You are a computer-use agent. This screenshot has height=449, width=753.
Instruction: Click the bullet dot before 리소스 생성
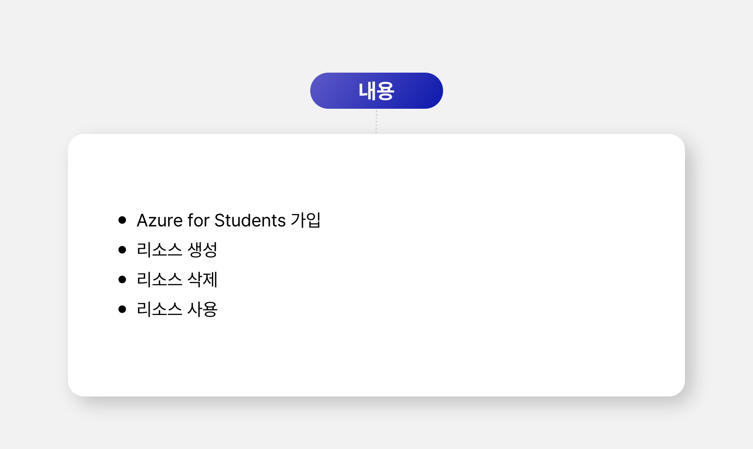(122, 250)
